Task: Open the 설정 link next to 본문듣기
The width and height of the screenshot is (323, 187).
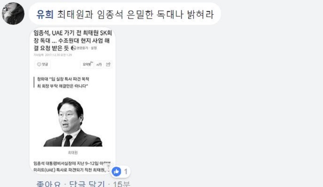Action: point(94,48)
